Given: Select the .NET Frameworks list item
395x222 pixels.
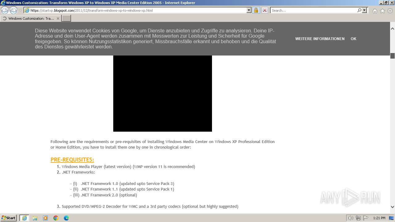Looking at the screenshot, I should [x=78, y=172].
